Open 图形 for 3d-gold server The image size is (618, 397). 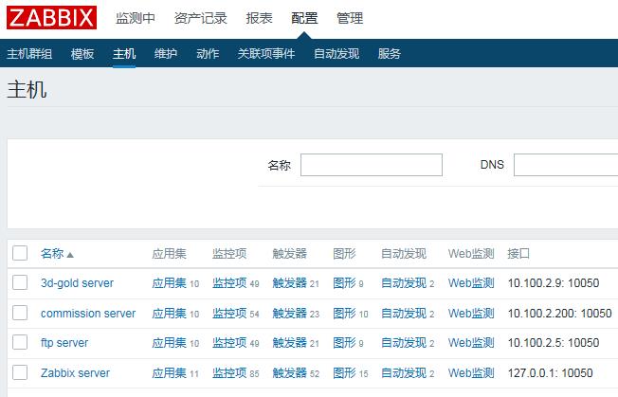pyautogui.click(x=344, y=283)
